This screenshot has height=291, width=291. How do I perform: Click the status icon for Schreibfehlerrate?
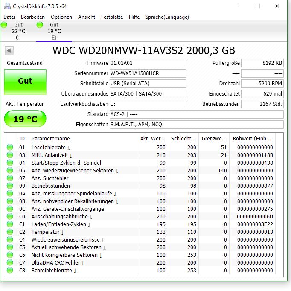pos(10,271)
